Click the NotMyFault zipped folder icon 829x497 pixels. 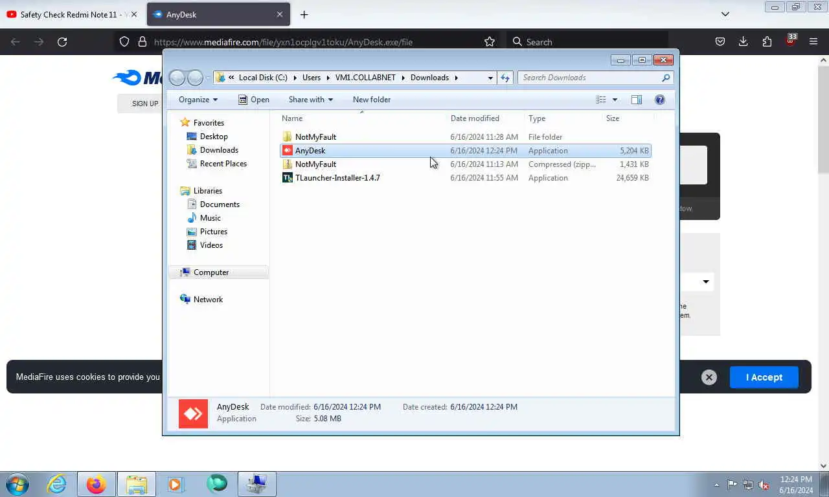(288, 164)
